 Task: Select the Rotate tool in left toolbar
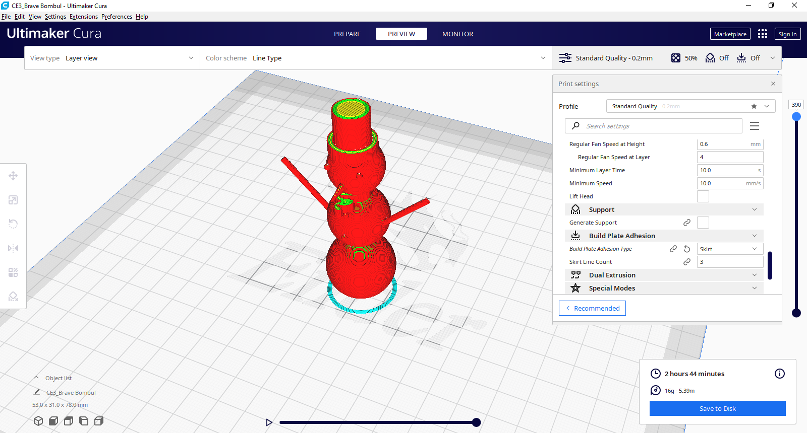point(13,224)
